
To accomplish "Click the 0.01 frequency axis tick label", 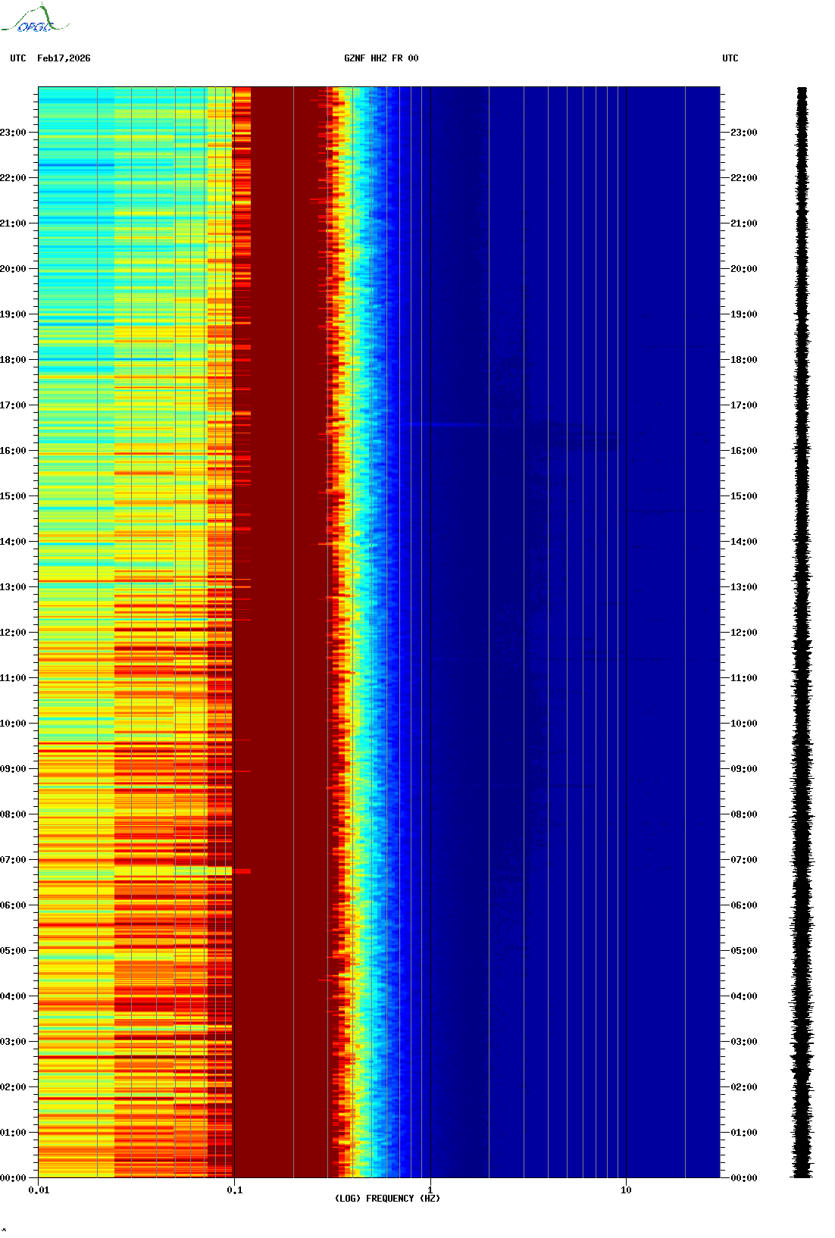I will click(x=39, y=1190).
